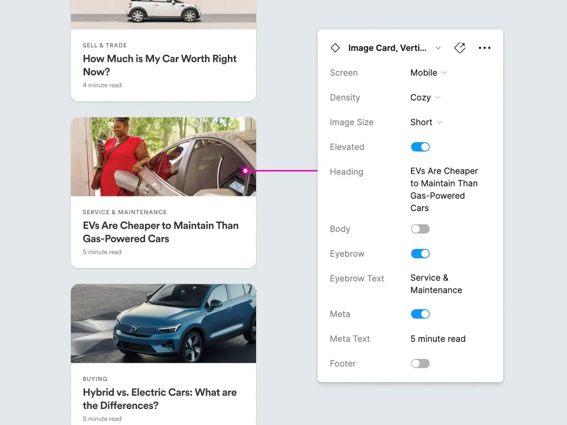Disable the Meta toggle
The width and height of the screenshot is (567, 425).
coord(420,314)
